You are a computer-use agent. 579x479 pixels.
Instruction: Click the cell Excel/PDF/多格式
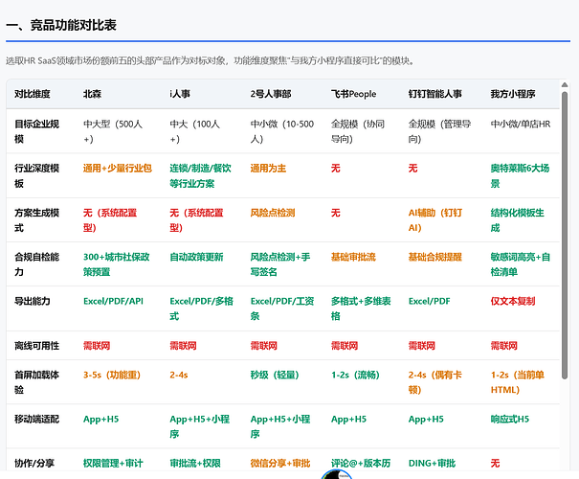(x=202, y=308)
